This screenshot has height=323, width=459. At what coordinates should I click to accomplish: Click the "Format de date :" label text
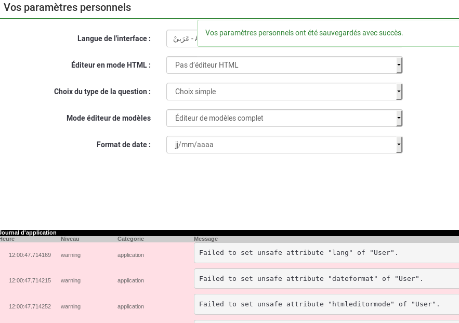coord(124,145)
